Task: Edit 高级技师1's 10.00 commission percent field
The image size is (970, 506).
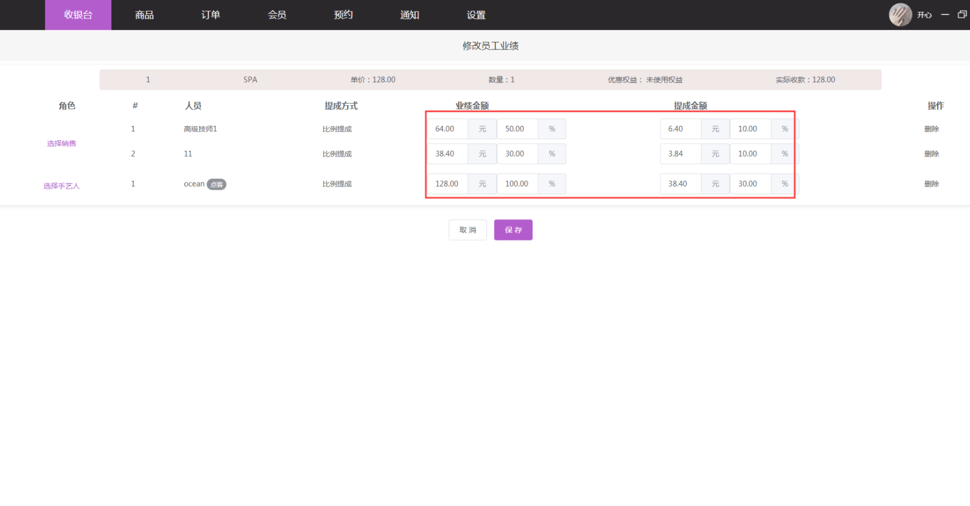Action: (x=750, y=129)
